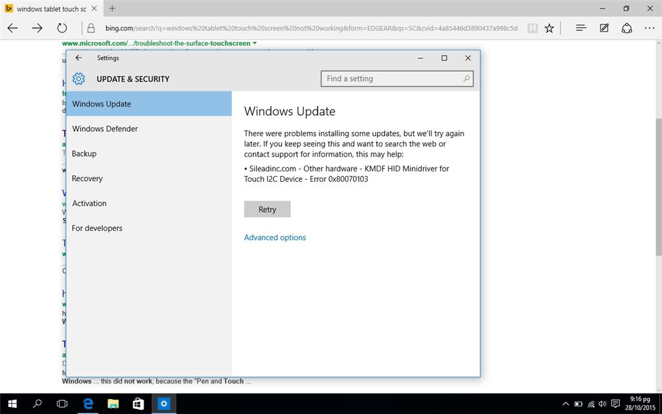Maximize the Settings window
Viewport: 662px width, 414px height.
(x=444, y=58)
